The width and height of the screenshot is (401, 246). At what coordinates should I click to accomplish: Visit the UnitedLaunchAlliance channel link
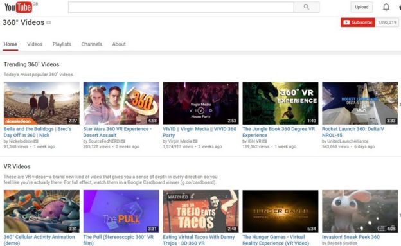tap(348, 141)
